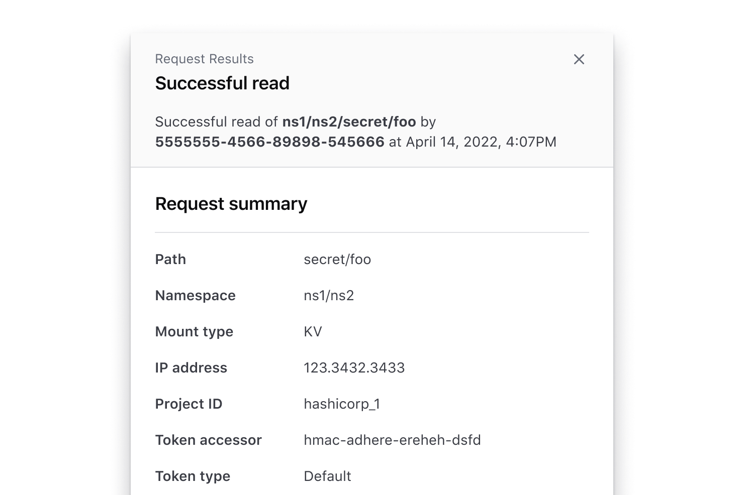This screenshot has width=744, height=495.
Task: Click the "IP address" field label
Action: [x=191, y=367]
